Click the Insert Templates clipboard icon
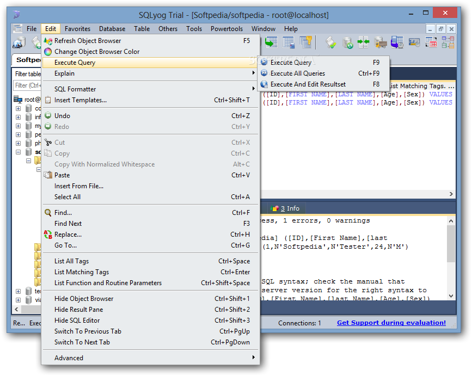This screenshot has width=472, height=376. click(x=48, y=100)
